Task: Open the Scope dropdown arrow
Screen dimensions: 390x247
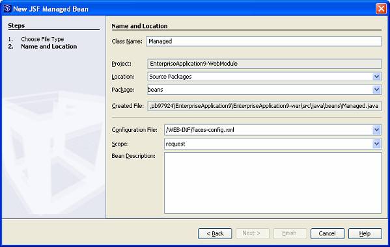Action: 376,144
